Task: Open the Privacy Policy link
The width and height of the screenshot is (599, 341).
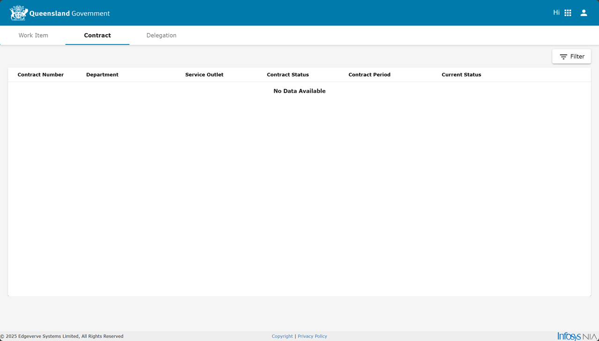Action: click(x=312, y=336)
